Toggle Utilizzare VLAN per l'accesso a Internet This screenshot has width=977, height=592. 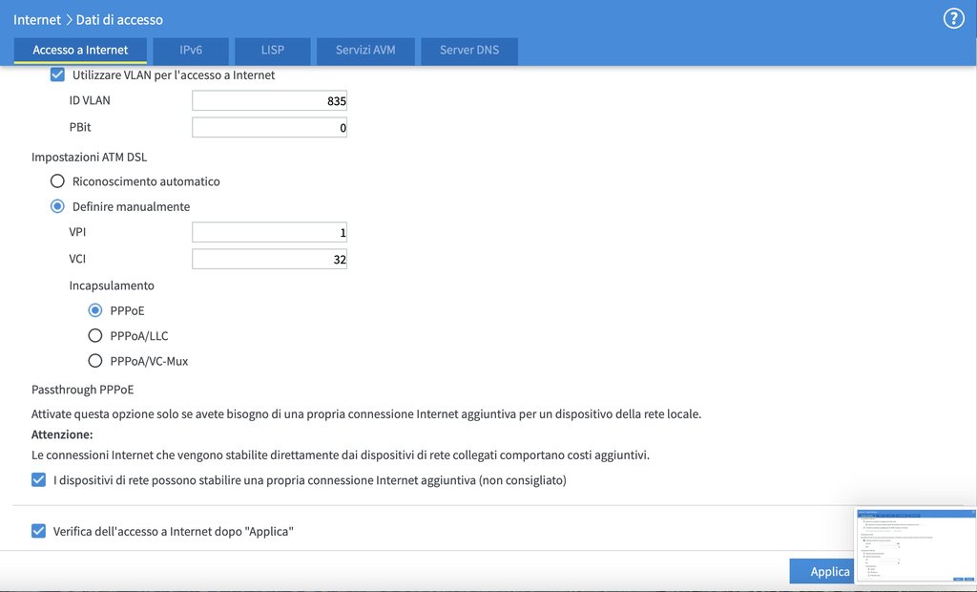(57, 74)
